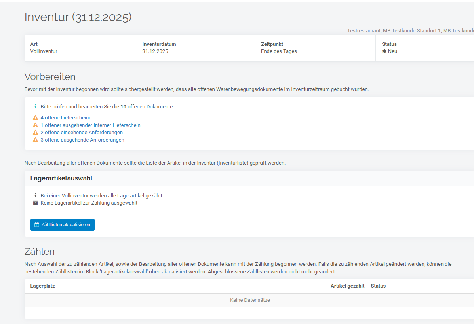
Task: Click the warning icon beside offene Lieferscheine
Action: (35, 118)
